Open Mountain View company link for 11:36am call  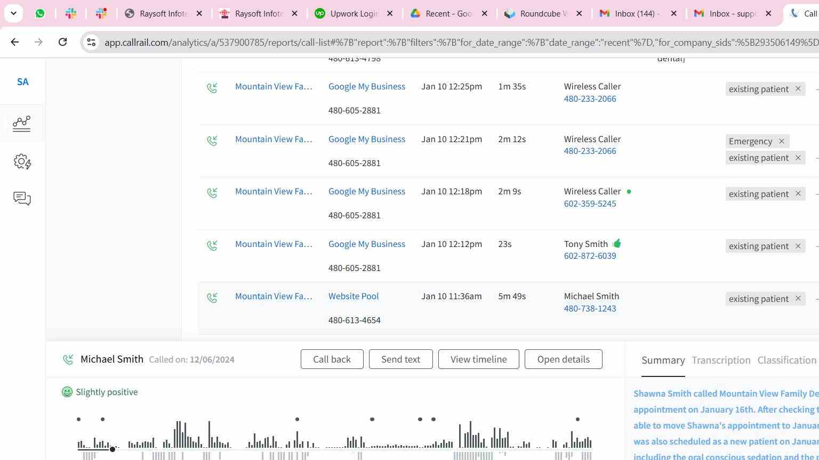click(274, 296)
